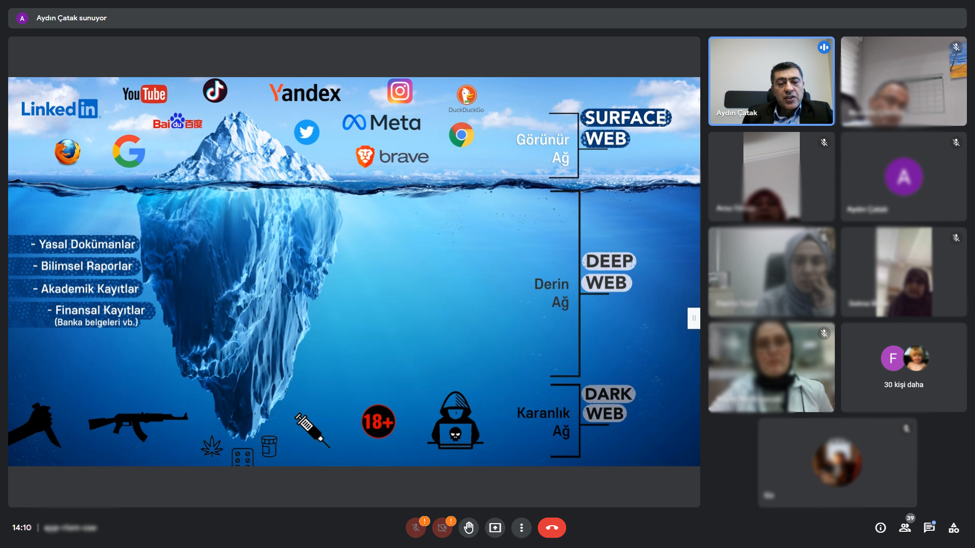Screen dimensions: 975x548
Task: Show everyone participants list icon
Action: [x=905, y=528]
